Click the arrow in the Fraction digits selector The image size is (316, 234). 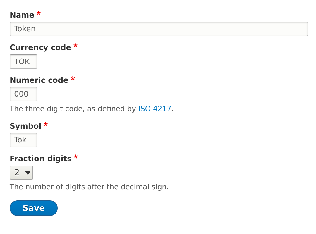point(28,173)
